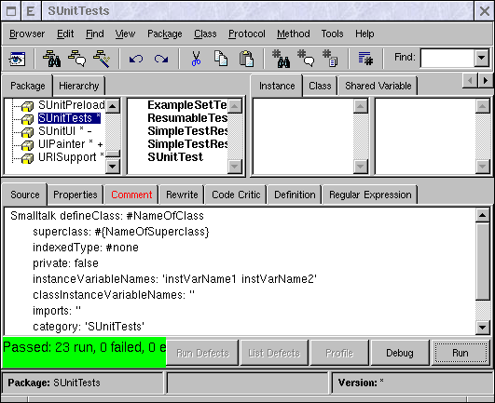
Task: Select SUnitUI in the package tree
Action: (64, 131)
